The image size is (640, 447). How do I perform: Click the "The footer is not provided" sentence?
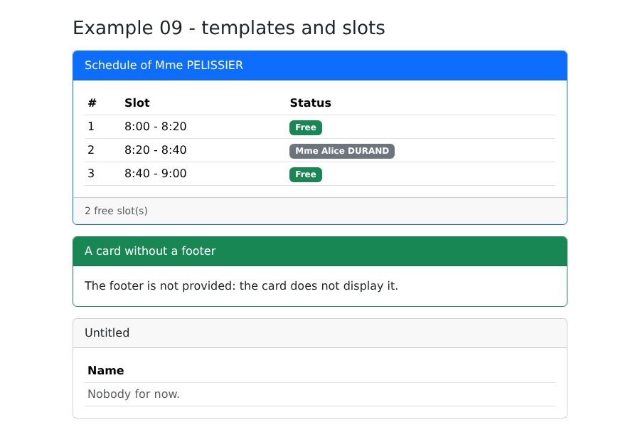coord(241,286)
